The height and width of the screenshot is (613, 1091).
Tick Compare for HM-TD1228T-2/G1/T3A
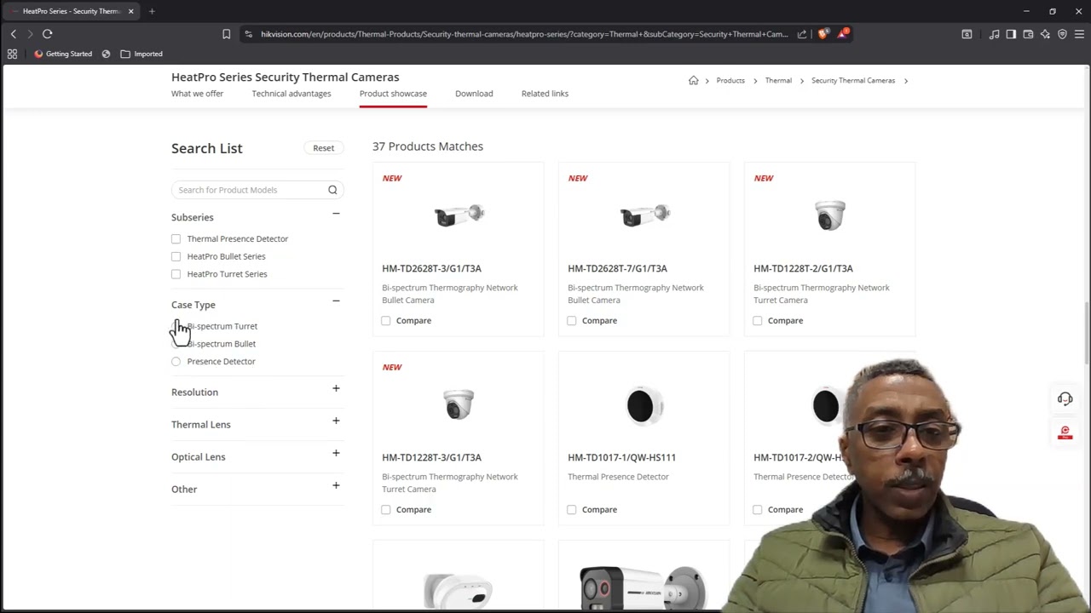coord(758,321)
